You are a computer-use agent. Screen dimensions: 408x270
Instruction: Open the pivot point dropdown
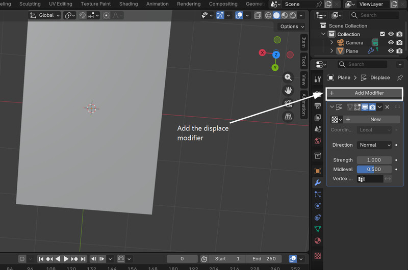click(x=70, y=16)
